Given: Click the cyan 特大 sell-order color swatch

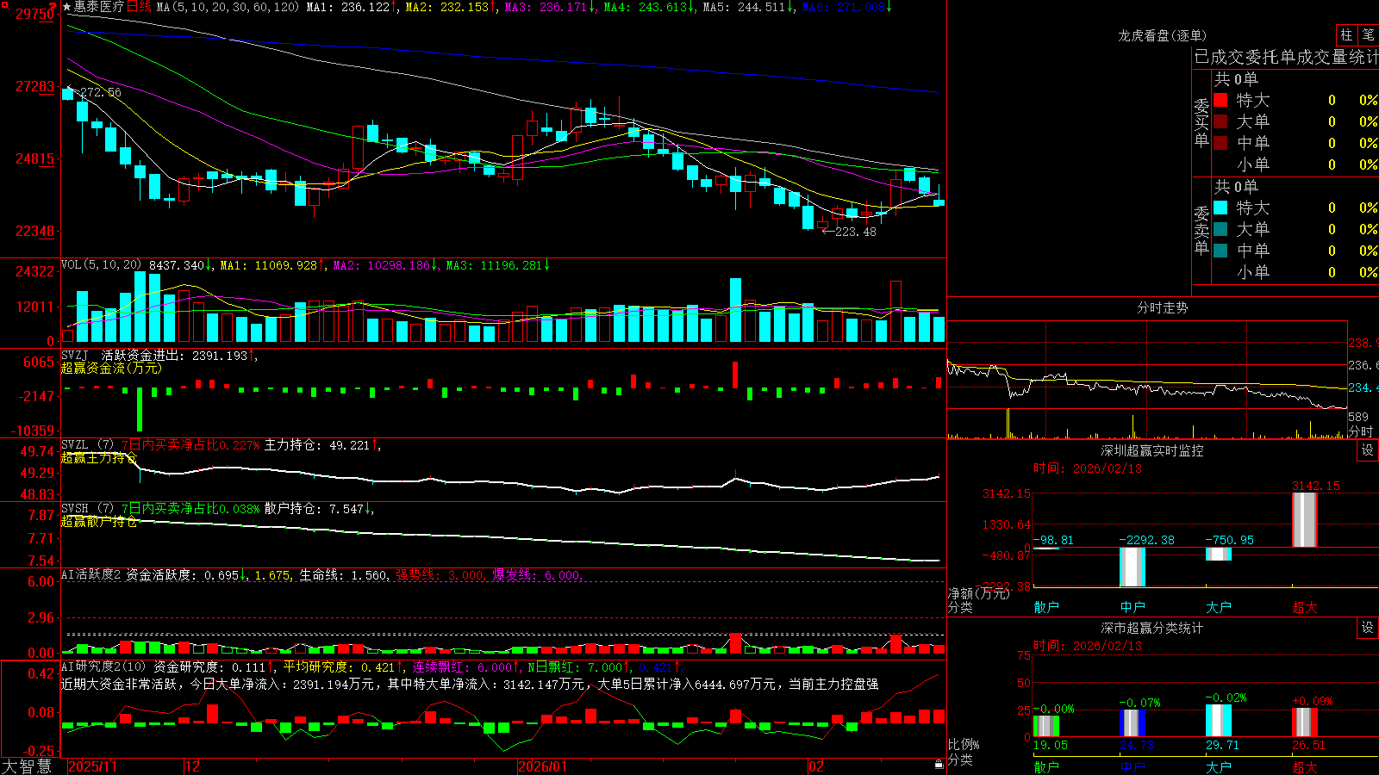Looking at the screenshot, I should (x=1220, y=208).
